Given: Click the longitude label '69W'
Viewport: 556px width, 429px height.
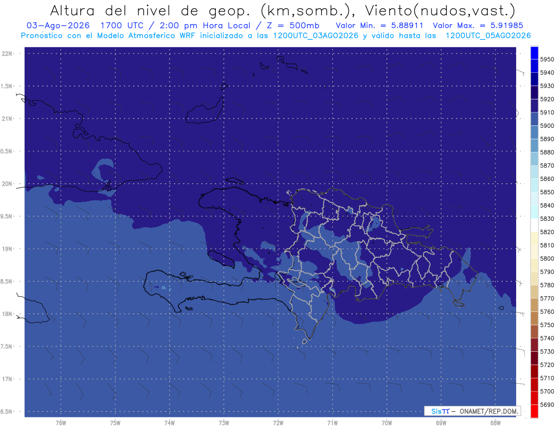Looking at the screenshot, I should coord(441,423).
